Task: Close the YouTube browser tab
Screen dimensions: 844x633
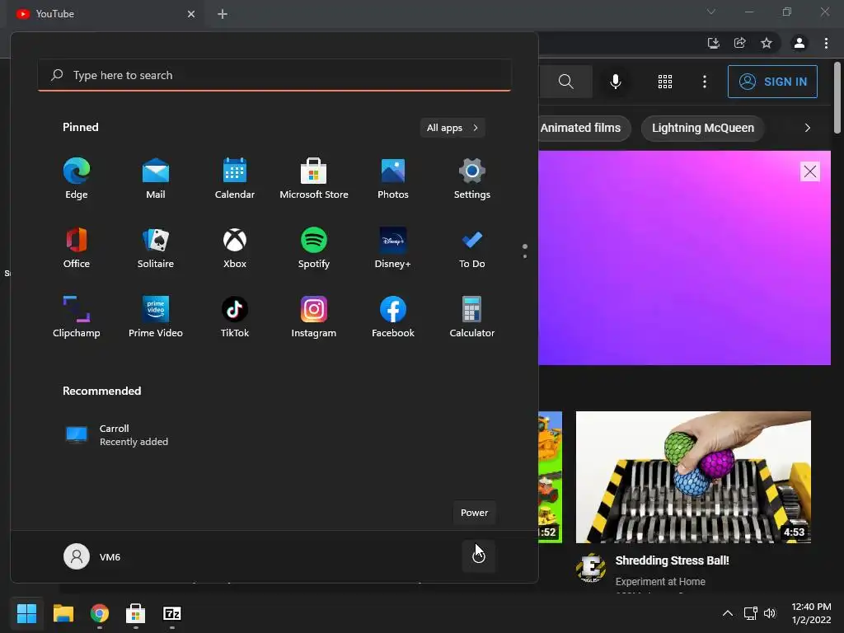Action: pyautogui.click(x=191, y=14)
